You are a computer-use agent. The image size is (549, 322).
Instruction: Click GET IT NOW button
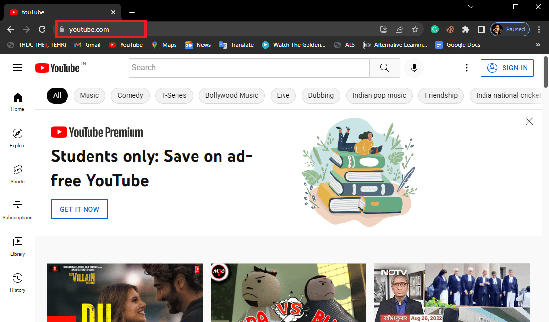[80, 209]
